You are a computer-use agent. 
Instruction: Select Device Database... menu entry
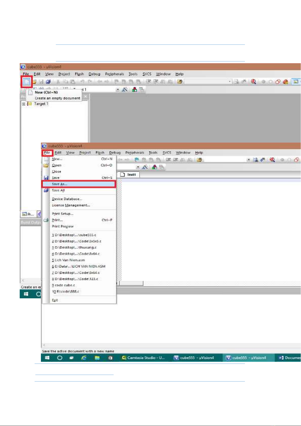click(x=79, y=199)
